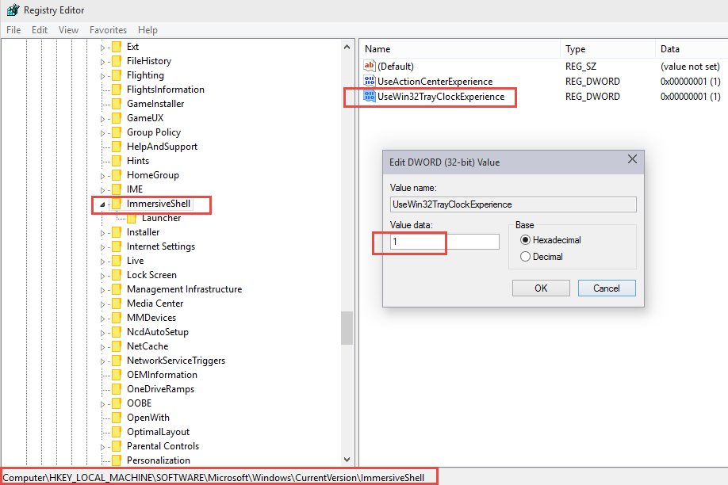Select the OpenWith key label

[148, 418]
